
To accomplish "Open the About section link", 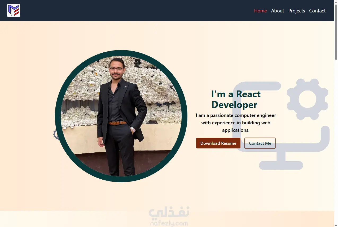I will [x=277, y=11].
